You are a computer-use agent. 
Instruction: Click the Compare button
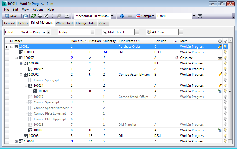(x=145, y=16)
